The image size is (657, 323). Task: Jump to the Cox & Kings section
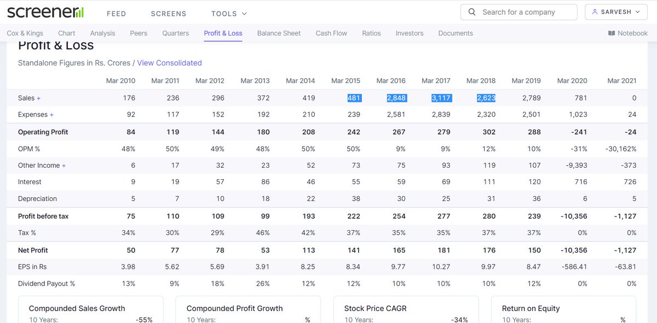point(25,33)
